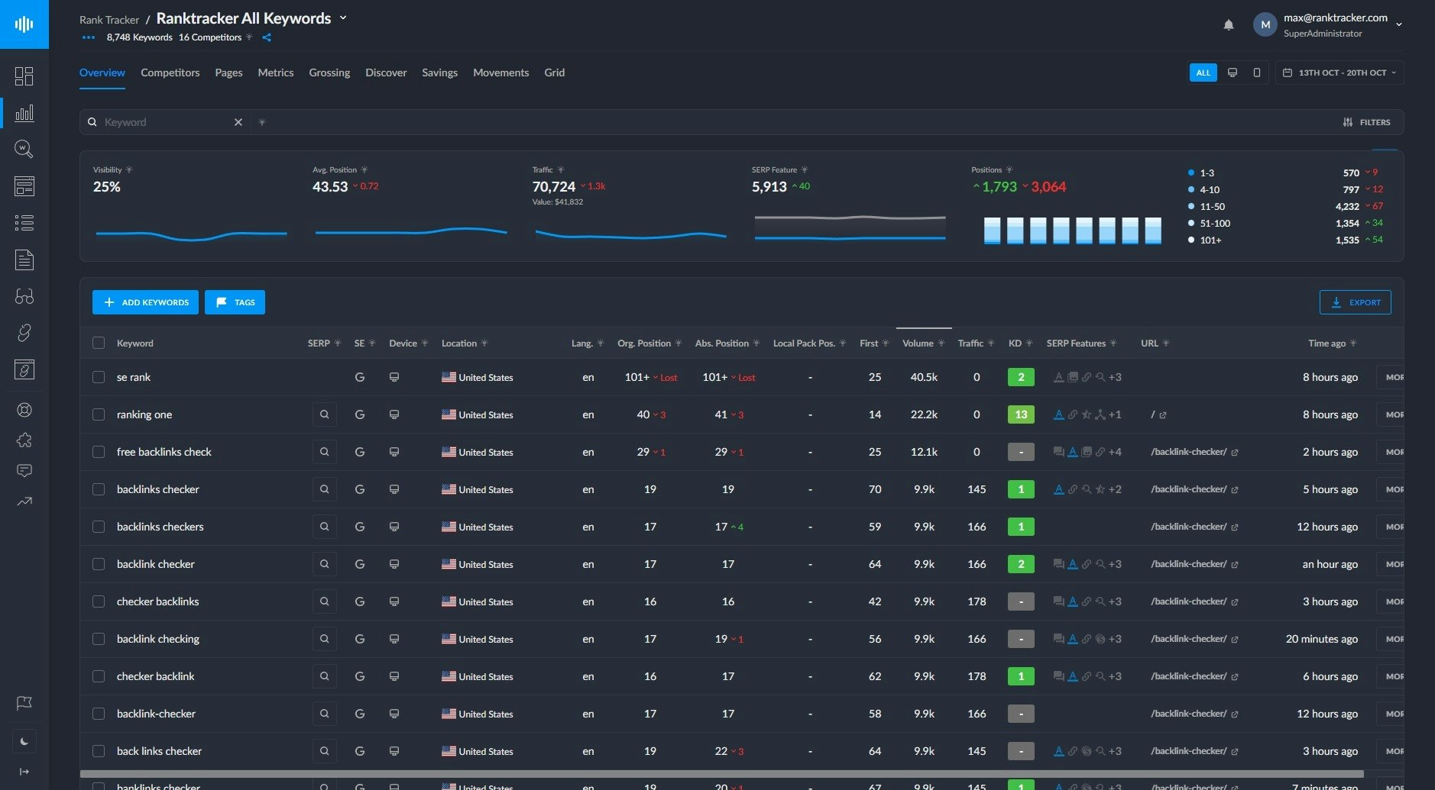Toggle dark mode moon icon
The height and width of the screenshot is (790, 1435).
pyautogui.click(x=24, y=741)
